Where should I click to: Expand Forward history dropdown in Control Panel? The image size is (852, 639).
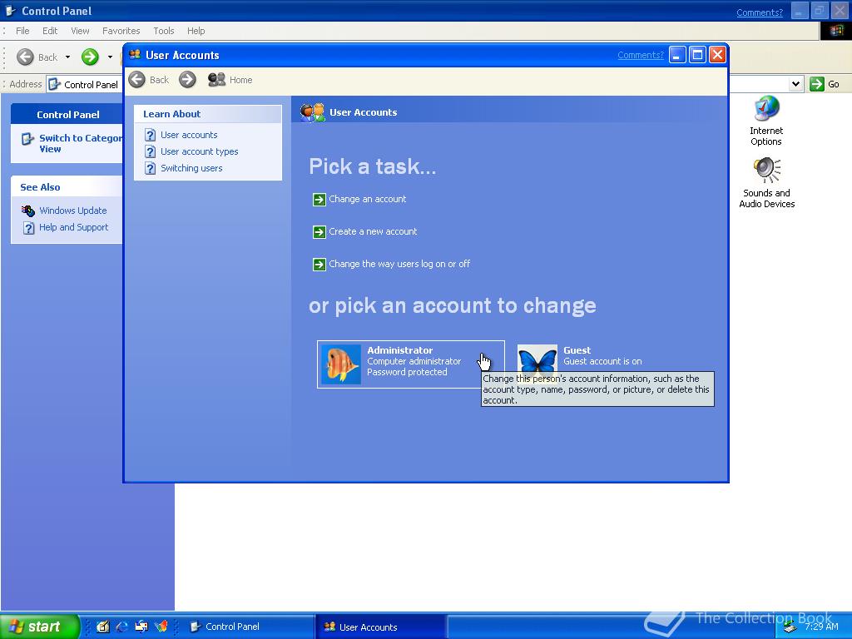pos(110,57)
